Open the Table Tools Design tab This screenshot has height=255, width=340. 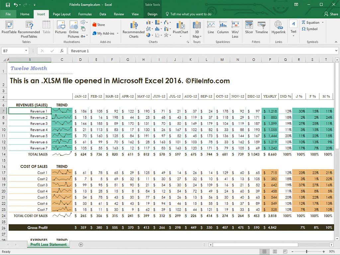coord(152,14)
